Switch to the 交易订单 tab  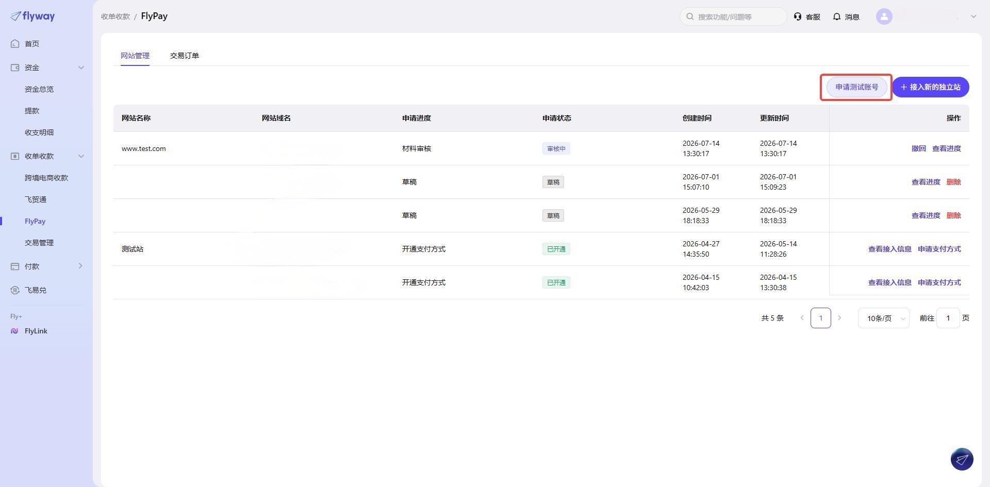(185, 56)
